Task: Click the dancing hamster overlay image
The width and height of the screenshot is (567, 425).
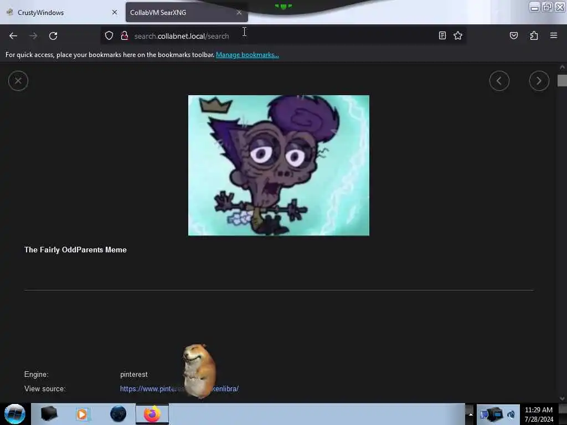Action: [199, 371]
